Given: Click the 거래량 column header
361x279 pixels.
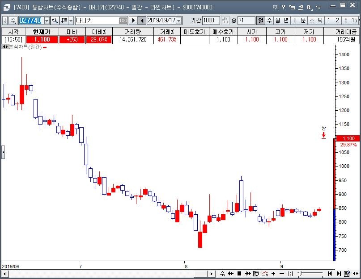Looking at the screenshot, I should point(133,32).
